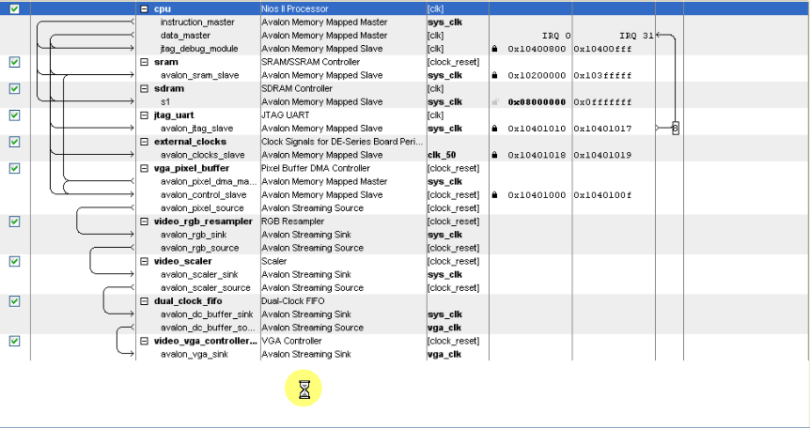The image size is (810, 428).
Task: Toggle the unlocked icon for sdram s1 address
Action: [x=495, y=102]
